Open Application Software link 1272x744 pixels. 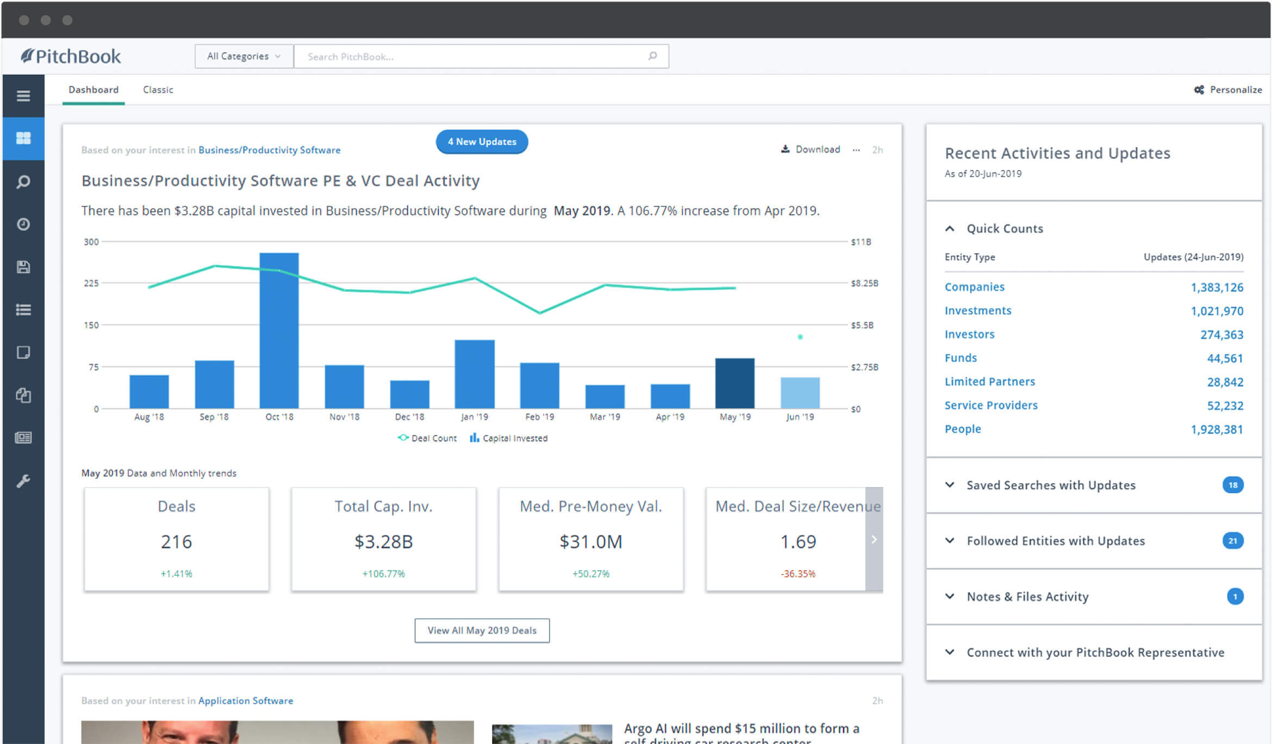pyautogui.click(x=246, y=701)
